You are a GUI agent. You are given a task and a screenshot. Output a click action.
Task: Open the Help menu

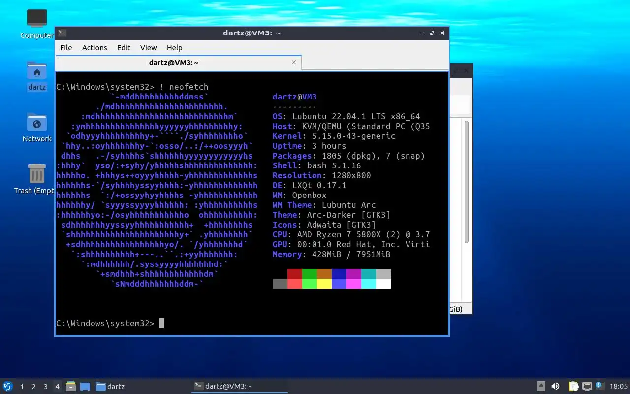(x=174, y=48)
